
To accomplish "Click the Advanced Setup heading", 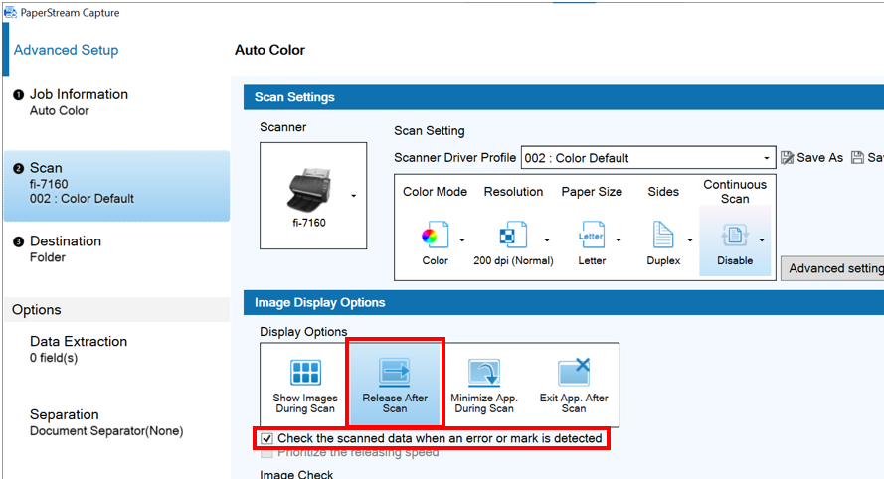I will pyautogui.click(x=66, y=50).
